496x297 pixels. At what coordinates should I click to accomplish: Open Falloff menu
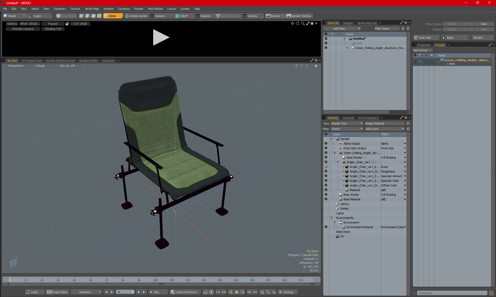184,16
